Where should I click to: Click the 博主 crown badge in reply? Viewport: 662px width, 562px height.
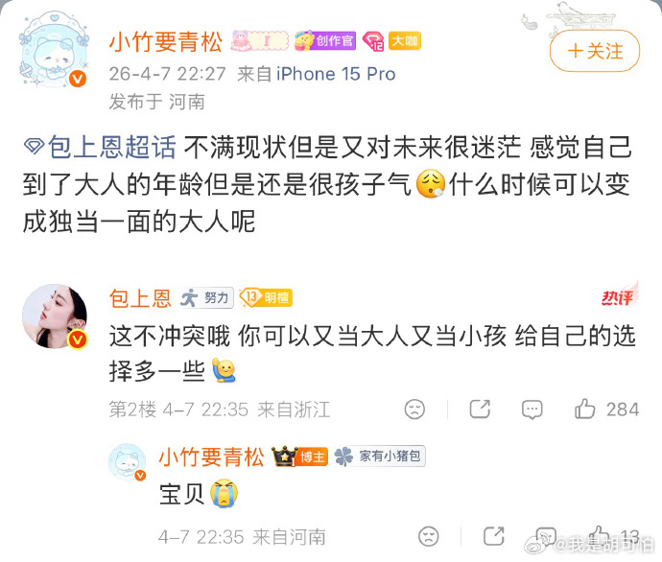[x=299, y=457]
